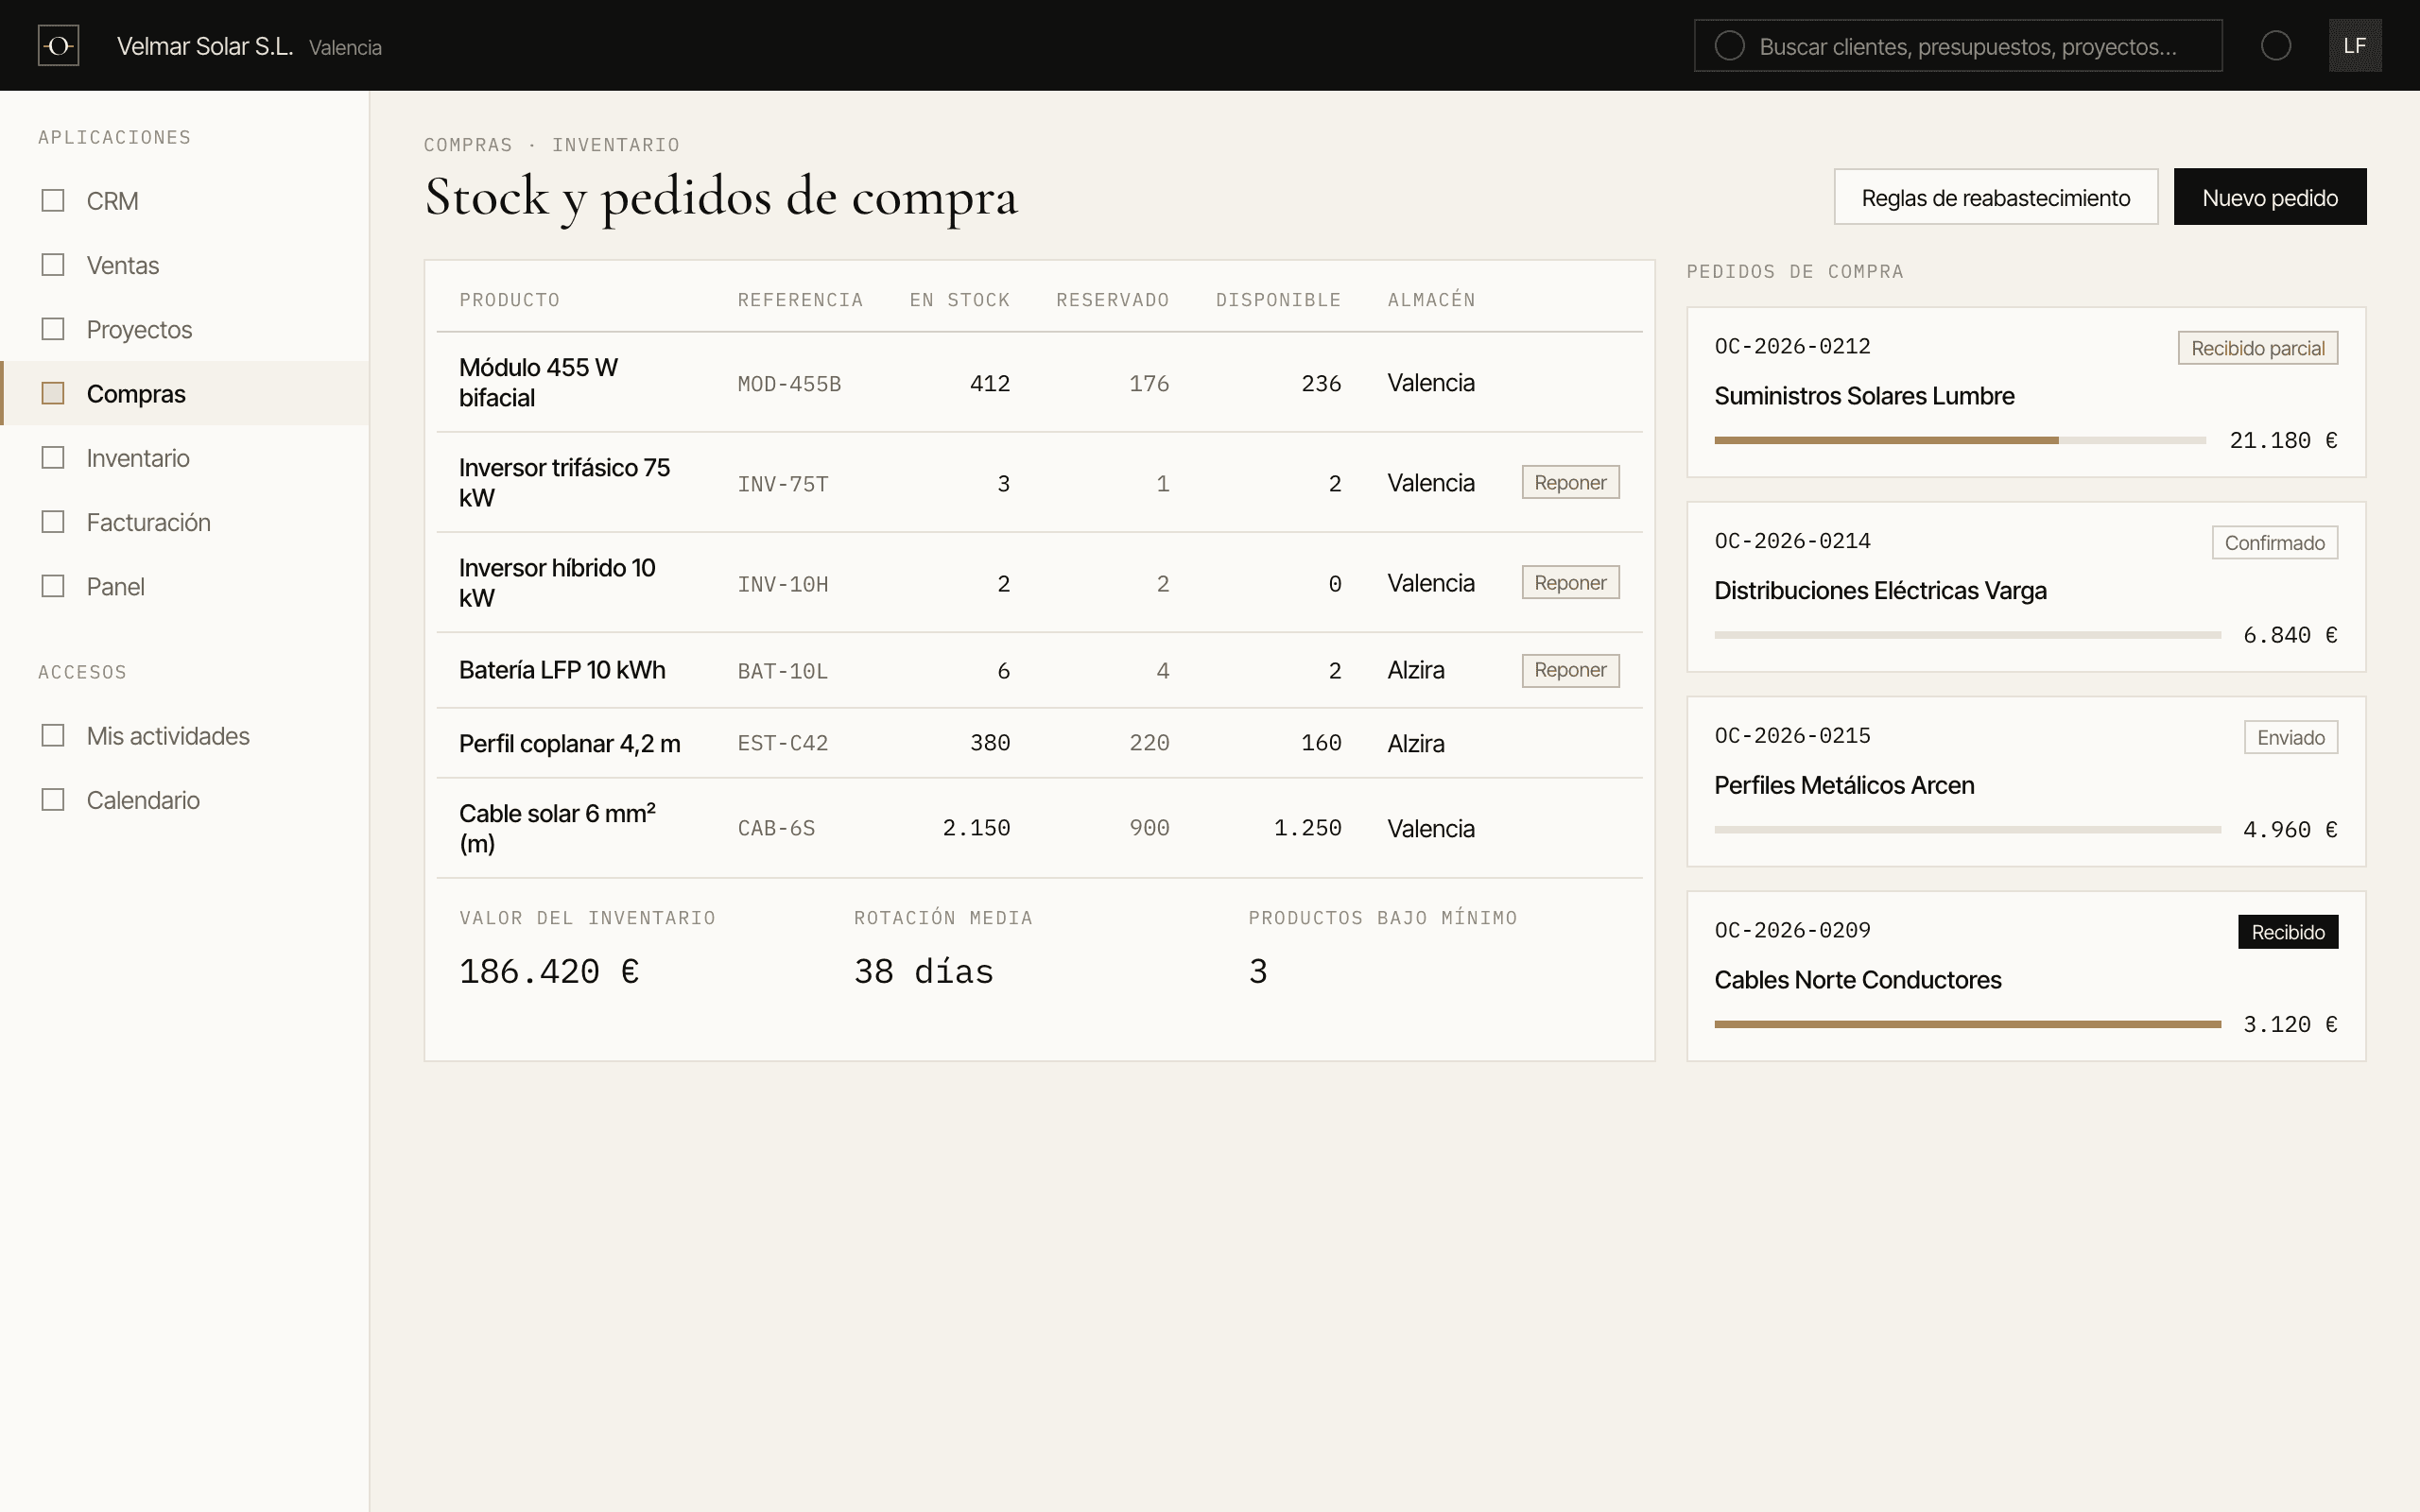This screenshot has width=2420, height=1512.
Task: Click the Confirmado status badge
Action: (x=2274, y=543)
